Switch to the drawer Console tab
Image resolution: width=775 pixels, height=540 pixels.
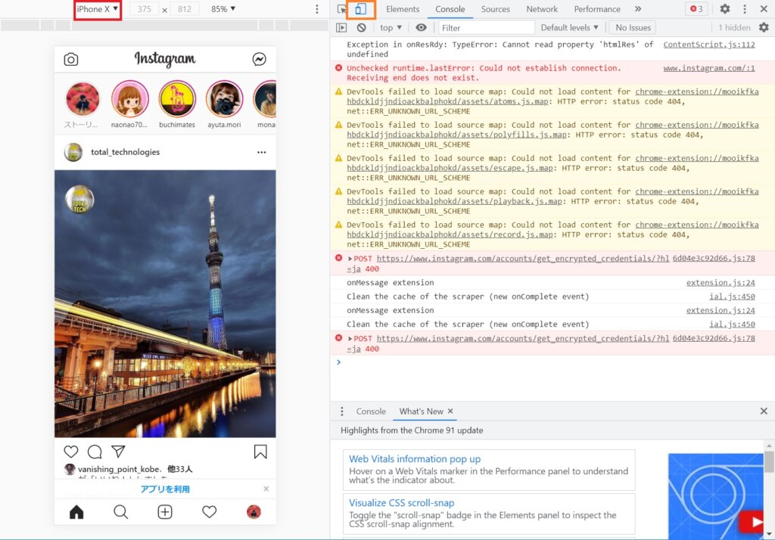coord(371,411)
